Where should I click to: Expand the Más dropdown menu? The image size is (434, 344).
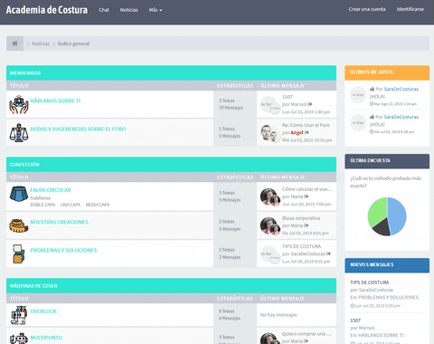[156, 10]
